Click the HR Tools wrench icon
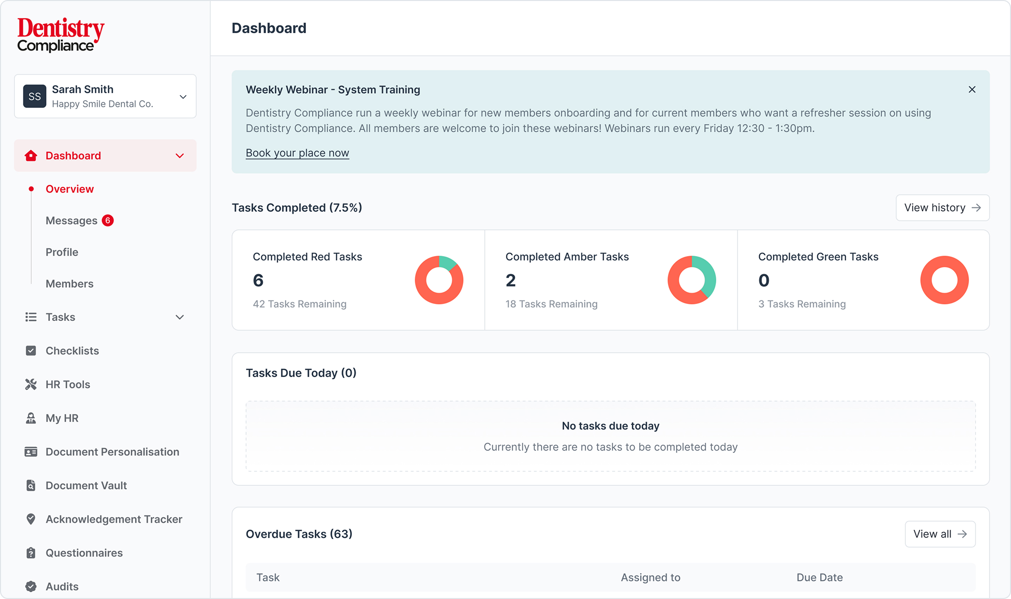Image resolution: width=1011 pixels, height=599 pixels. point(31,384)
